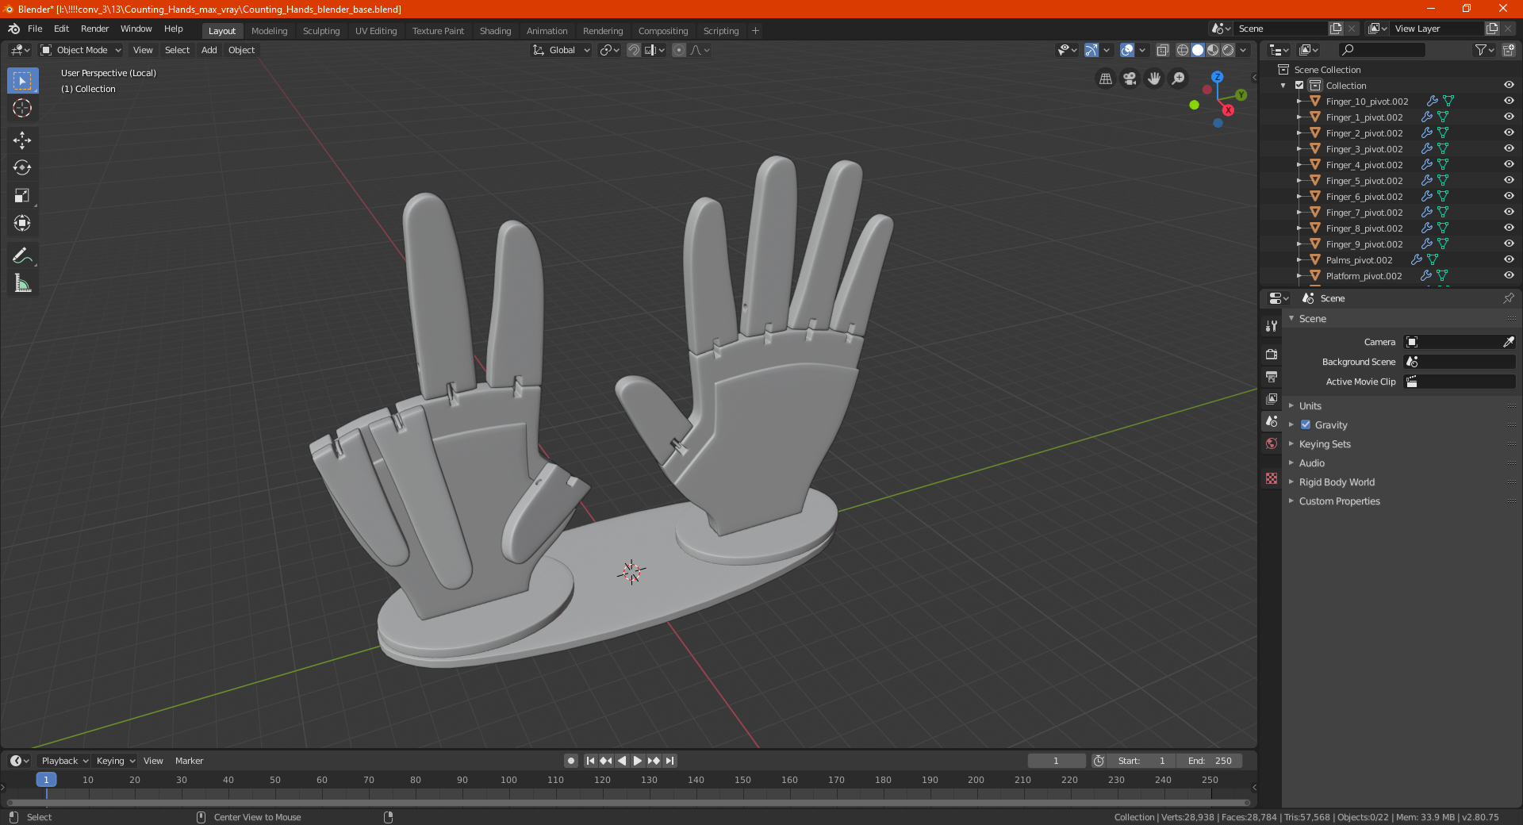Toggle auto keying record button

click(571, 761)
